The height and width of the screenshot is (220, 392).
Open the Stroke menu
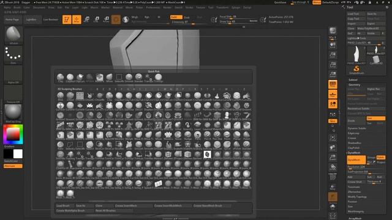(x=189, y=7)
